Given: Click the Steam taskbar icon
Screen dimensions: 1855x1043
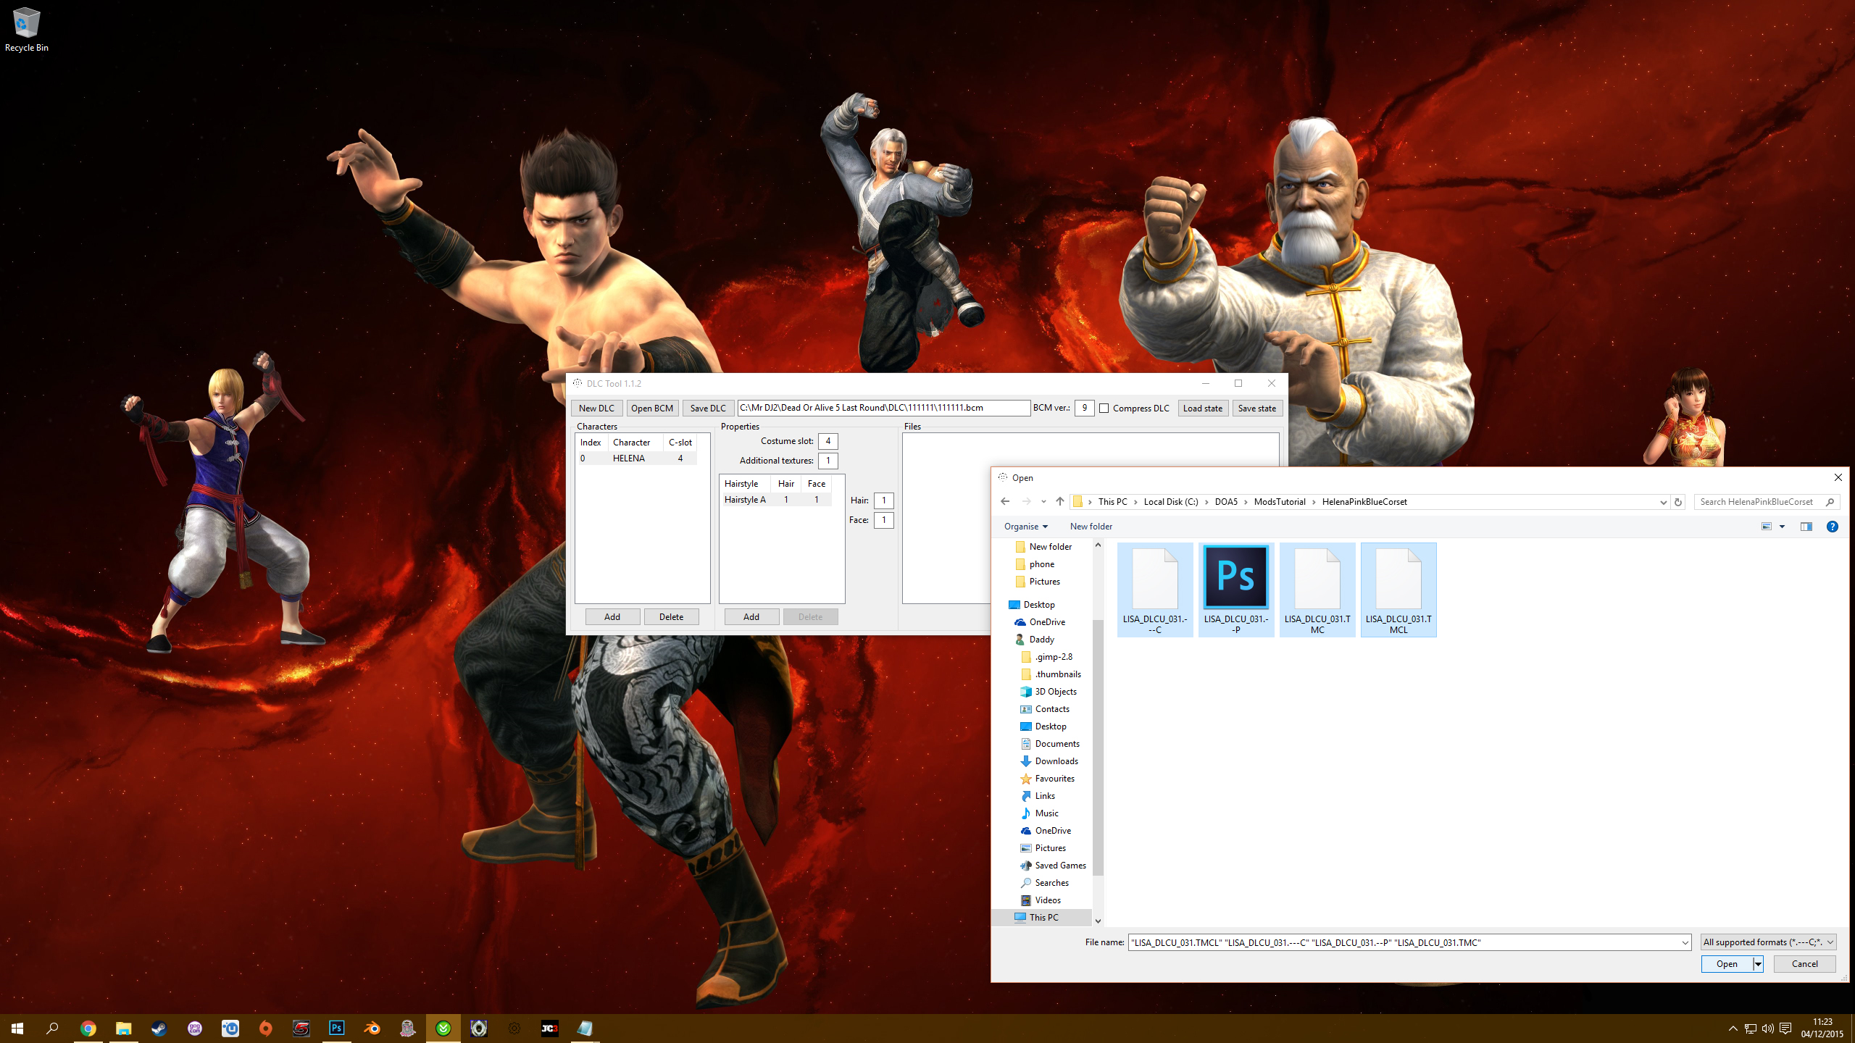Looking at the screenshot, I should pyautogui.click(x=159, y=1028).
